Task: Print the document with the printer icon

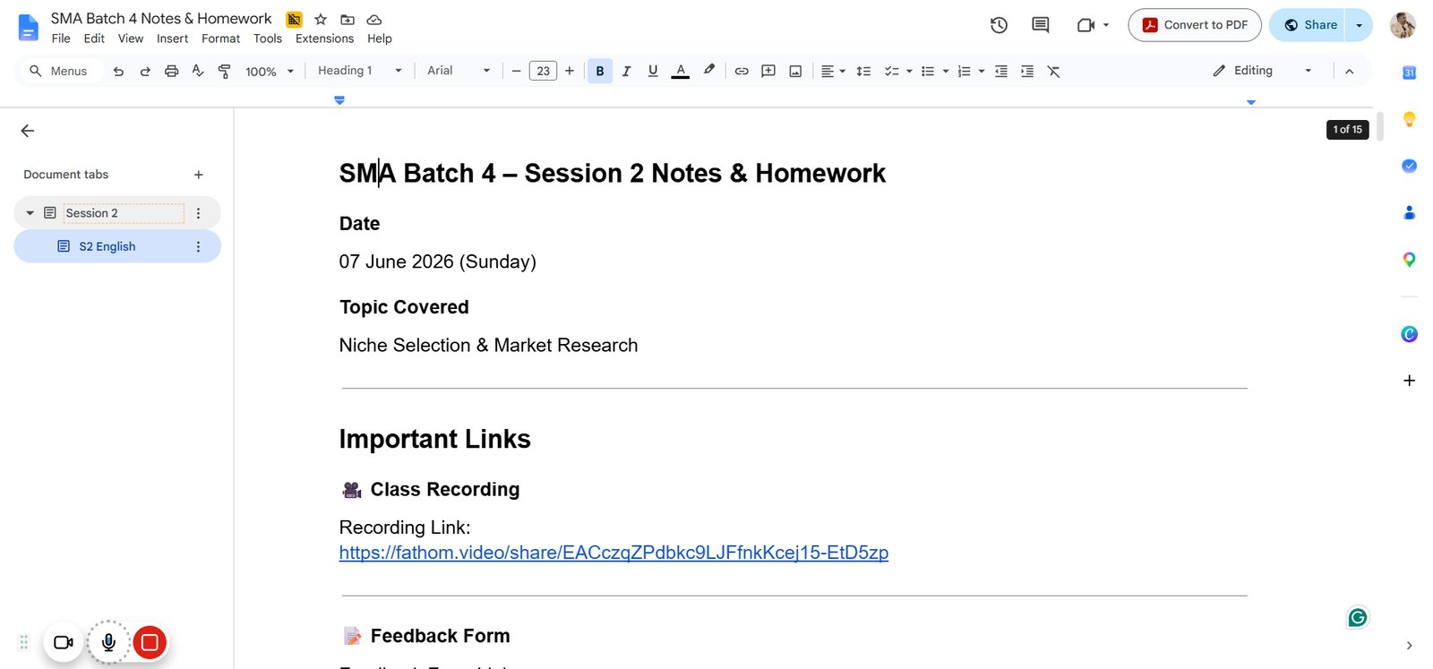Action: coord(171,72)
